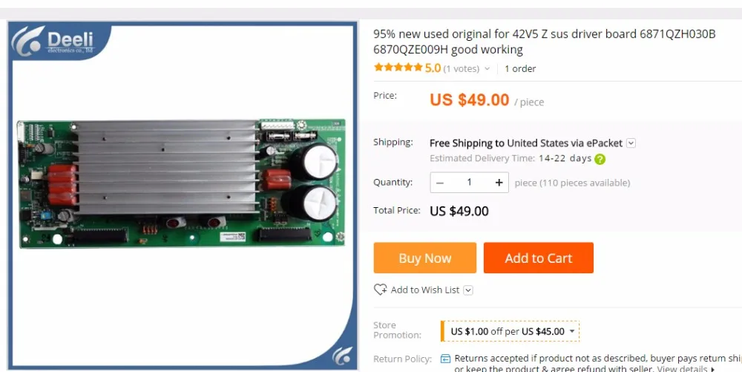Image resolution: width=742 pixels, height=372 pixels.
Task: Expand the Add to Wish List dropdown arrow
Action: [x=468, y=290]
